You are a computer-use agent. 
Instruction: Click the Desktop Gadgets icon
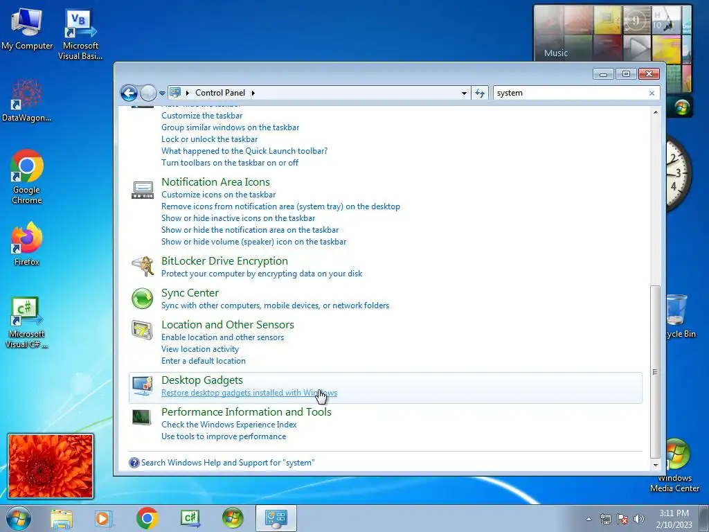(x=143, y=385)
